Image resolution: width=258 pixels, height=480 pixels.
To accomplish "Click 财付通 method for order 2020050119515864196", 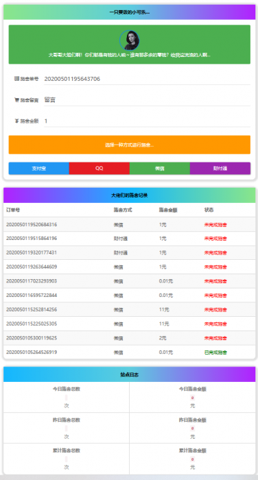I will (120, 239).
